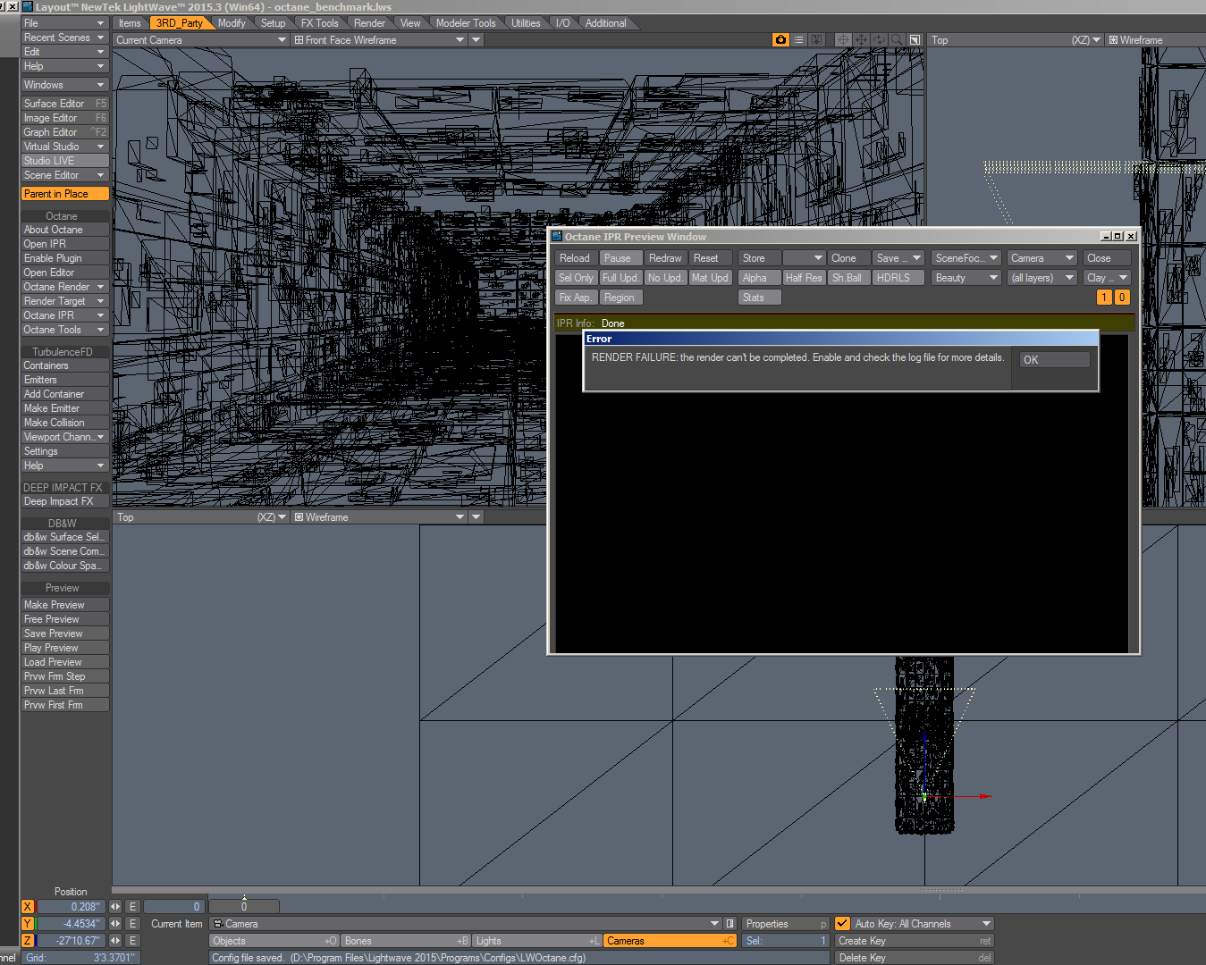This screenshot has height=965, width=1206.
Task: Expand the Recent Scenes dropdown
Action: [64, 38]
